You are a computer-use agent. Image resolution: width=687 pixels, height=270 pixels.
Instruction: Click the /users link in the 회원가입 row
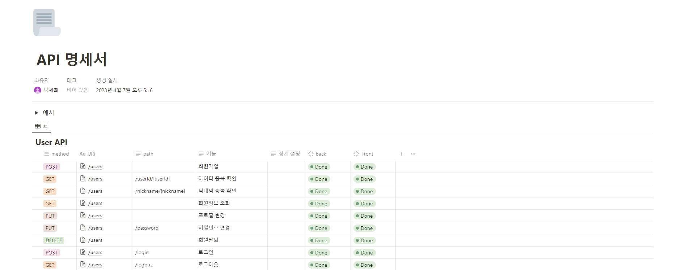click(x=95, y=167)
